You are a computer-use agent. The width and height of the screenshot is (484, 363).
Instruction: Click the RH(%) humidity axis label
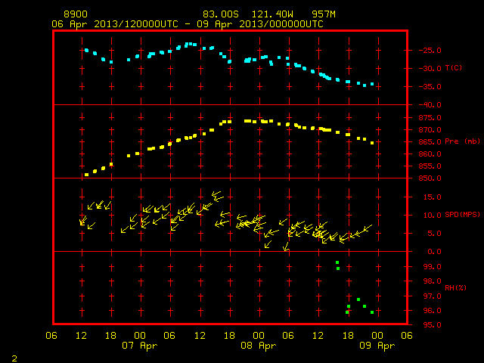point(455,288)
